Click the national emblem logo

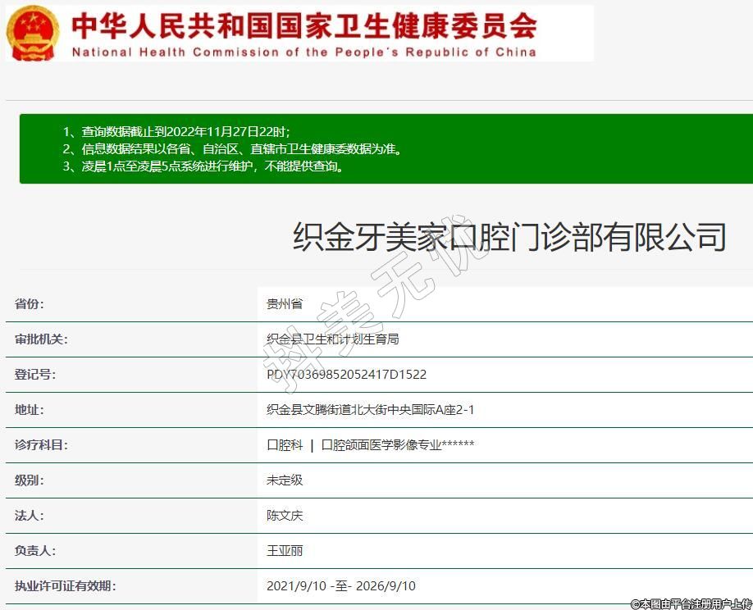(33, 33)
